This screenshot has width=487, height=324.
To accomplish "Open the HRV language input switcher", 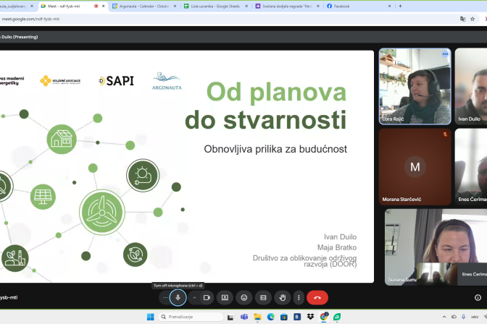I will 475,317.
